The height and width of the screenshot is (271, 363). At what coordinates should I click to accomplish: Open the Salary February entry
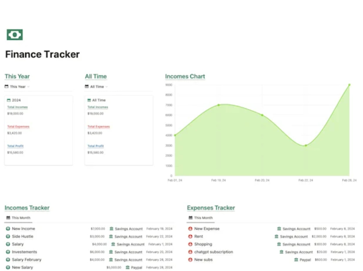26,260
